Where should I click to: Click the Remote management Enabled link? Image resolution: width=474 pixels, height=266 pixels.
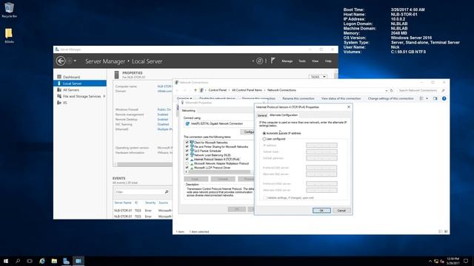click(163, 115)
